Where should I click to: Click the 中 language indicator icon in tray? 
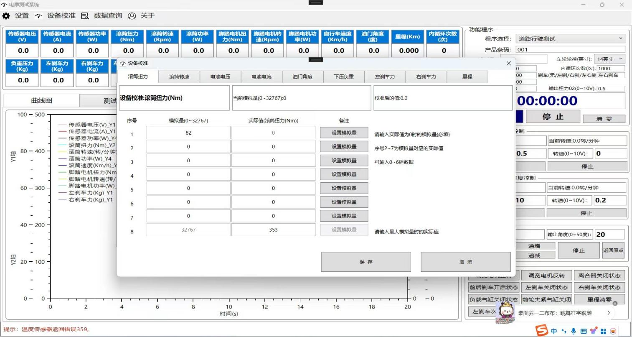point(554,331)
